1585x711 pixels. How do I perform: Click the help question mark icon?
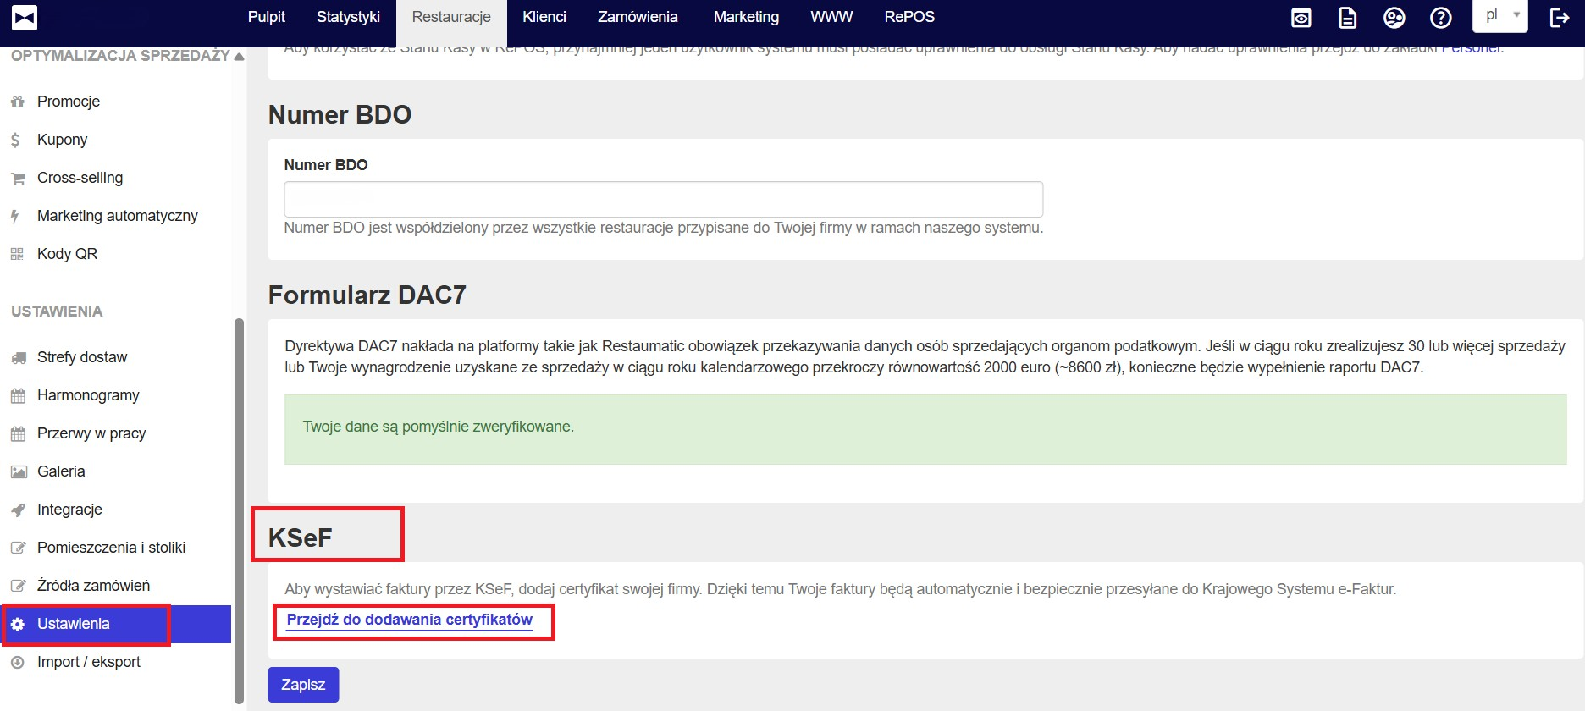(x=1440, y=18)
